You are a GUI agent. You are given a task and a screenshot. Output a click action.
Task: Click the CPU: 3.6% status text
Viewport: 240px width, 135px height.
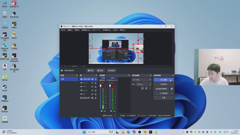point(152,115)
